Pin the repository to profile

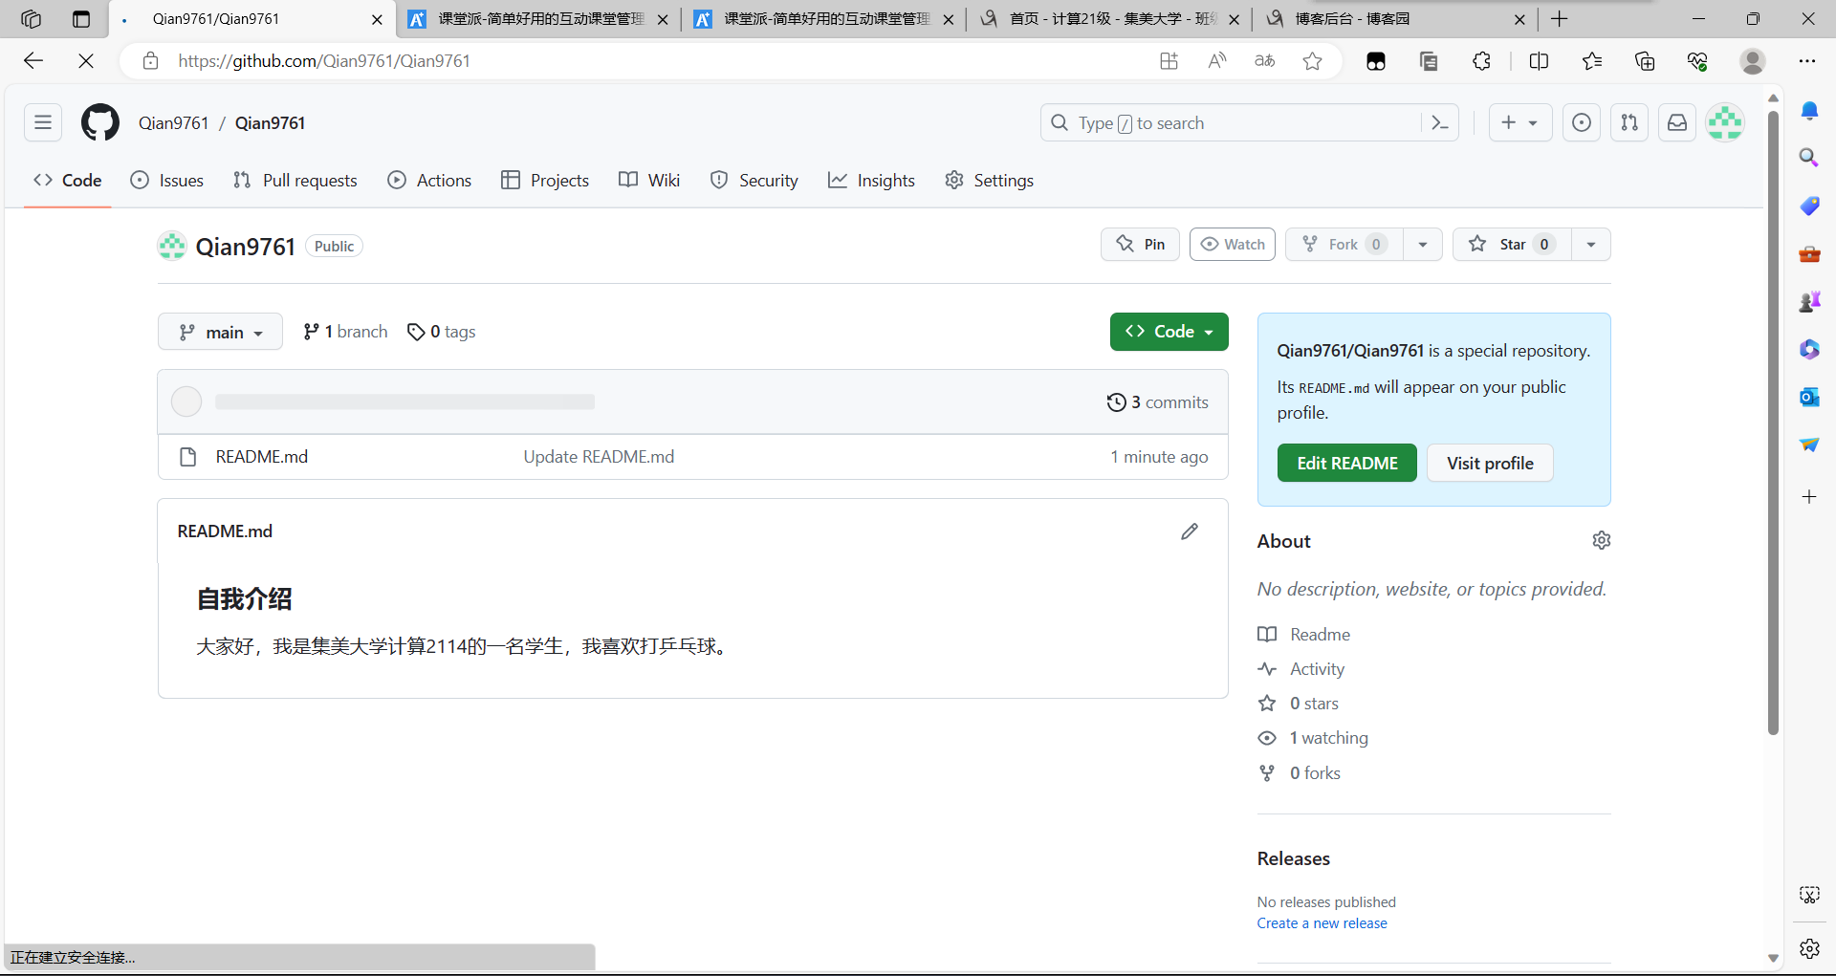[x=1140, y=245]
